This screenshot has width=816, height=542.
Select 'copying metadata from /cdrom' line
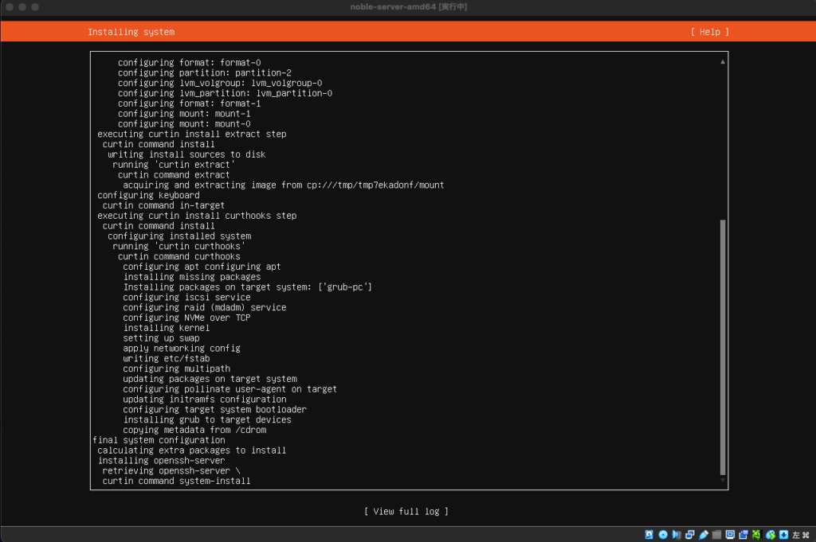[194, 431]
